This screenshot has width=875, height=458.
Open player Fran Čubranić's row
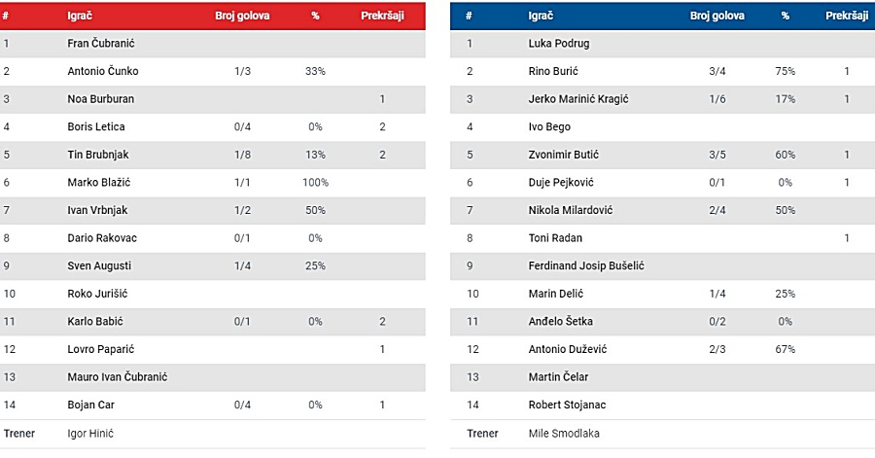point(213,44)
